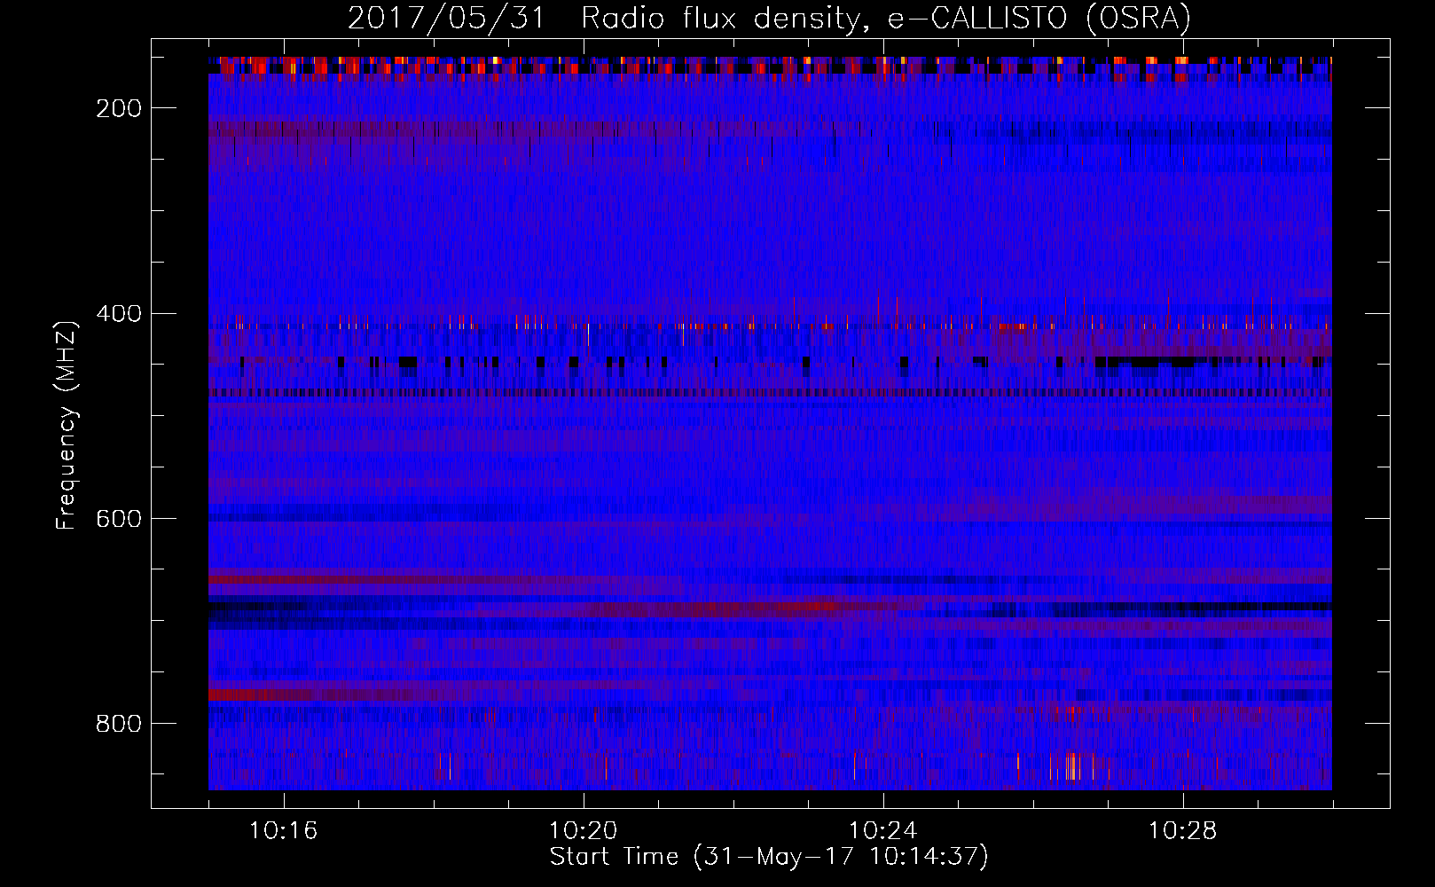This screenshot has width=1435, height=887.
Task: Select the 200 frequency axis label
Action: click(119, 108)
